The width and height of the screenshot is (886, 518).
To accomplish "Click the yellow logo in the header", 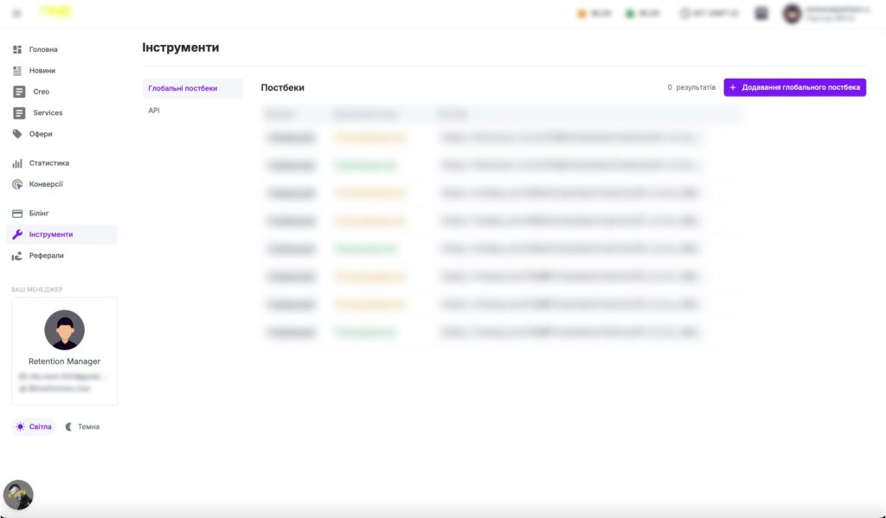I will 56,12.
